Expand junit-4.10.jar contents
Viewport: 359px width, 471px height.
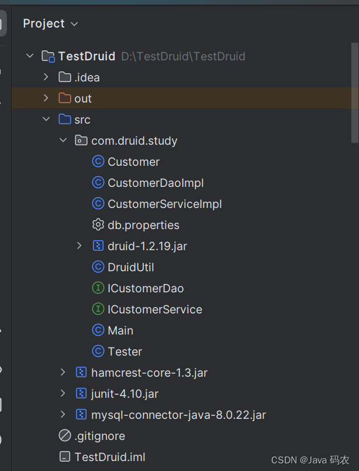click(x=63, y=393)
